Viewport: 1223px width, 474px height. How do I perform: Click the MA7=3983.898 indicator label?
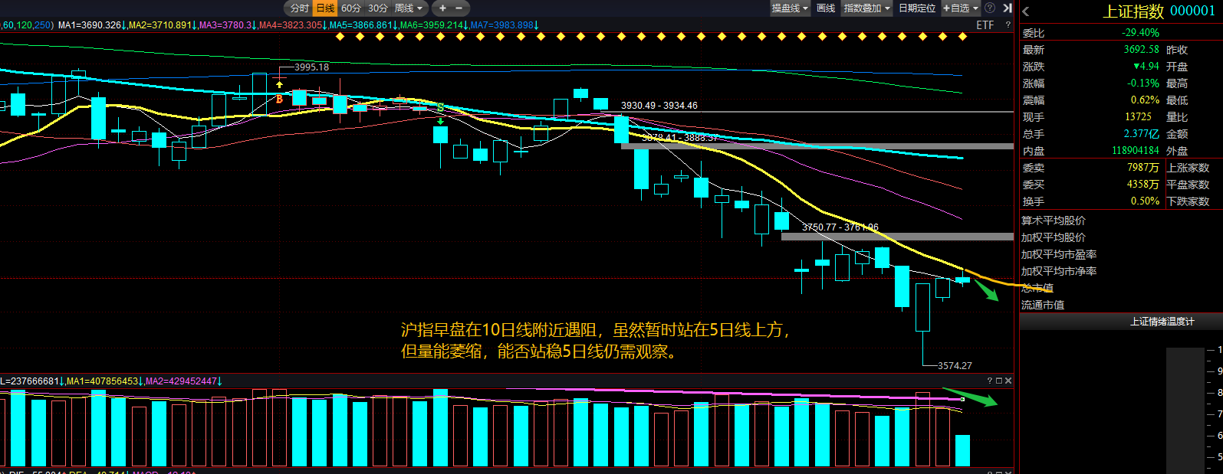[x=505, y=25]
